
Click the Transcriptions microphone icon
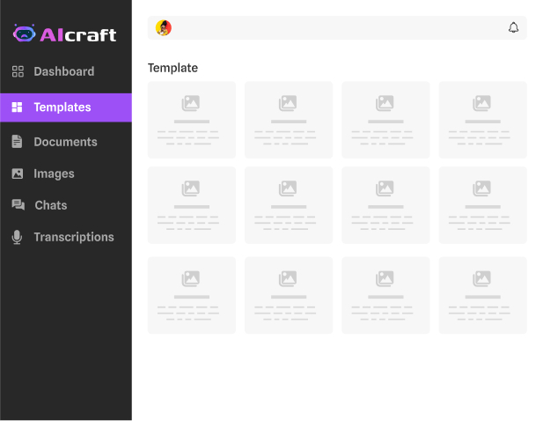[x=18, y=237]
